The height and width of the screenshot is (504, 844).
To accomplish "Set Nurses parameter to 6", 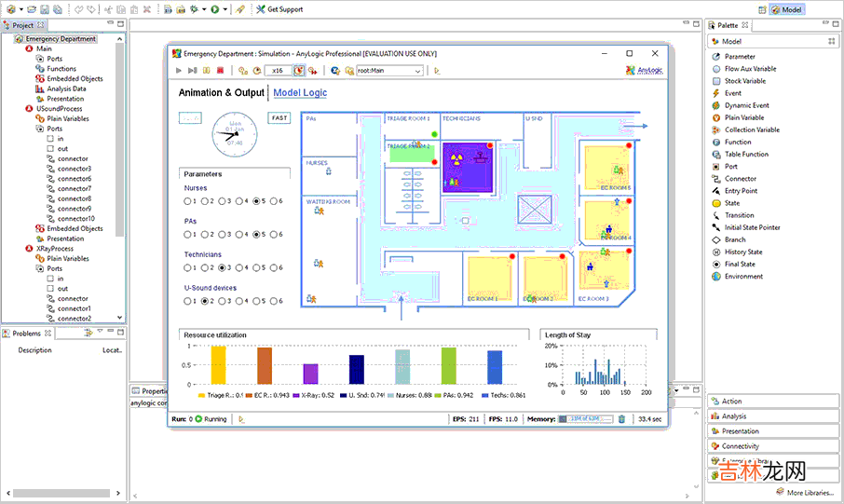I will click(x=271, y=201).
